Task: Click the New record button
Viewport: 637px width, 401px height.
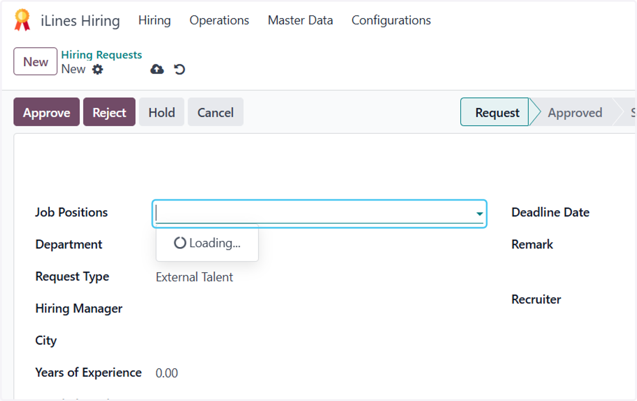Action: (x=36, y=62)
